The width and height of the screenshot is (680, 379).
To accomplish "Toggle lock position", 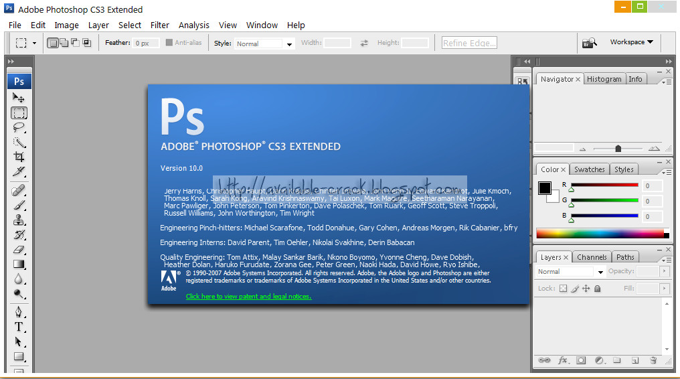I will (586, 289).
